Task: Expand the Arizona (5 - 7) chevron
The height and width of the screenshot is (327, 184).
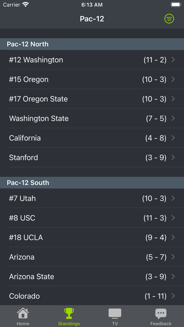Action: click(173, 257)
